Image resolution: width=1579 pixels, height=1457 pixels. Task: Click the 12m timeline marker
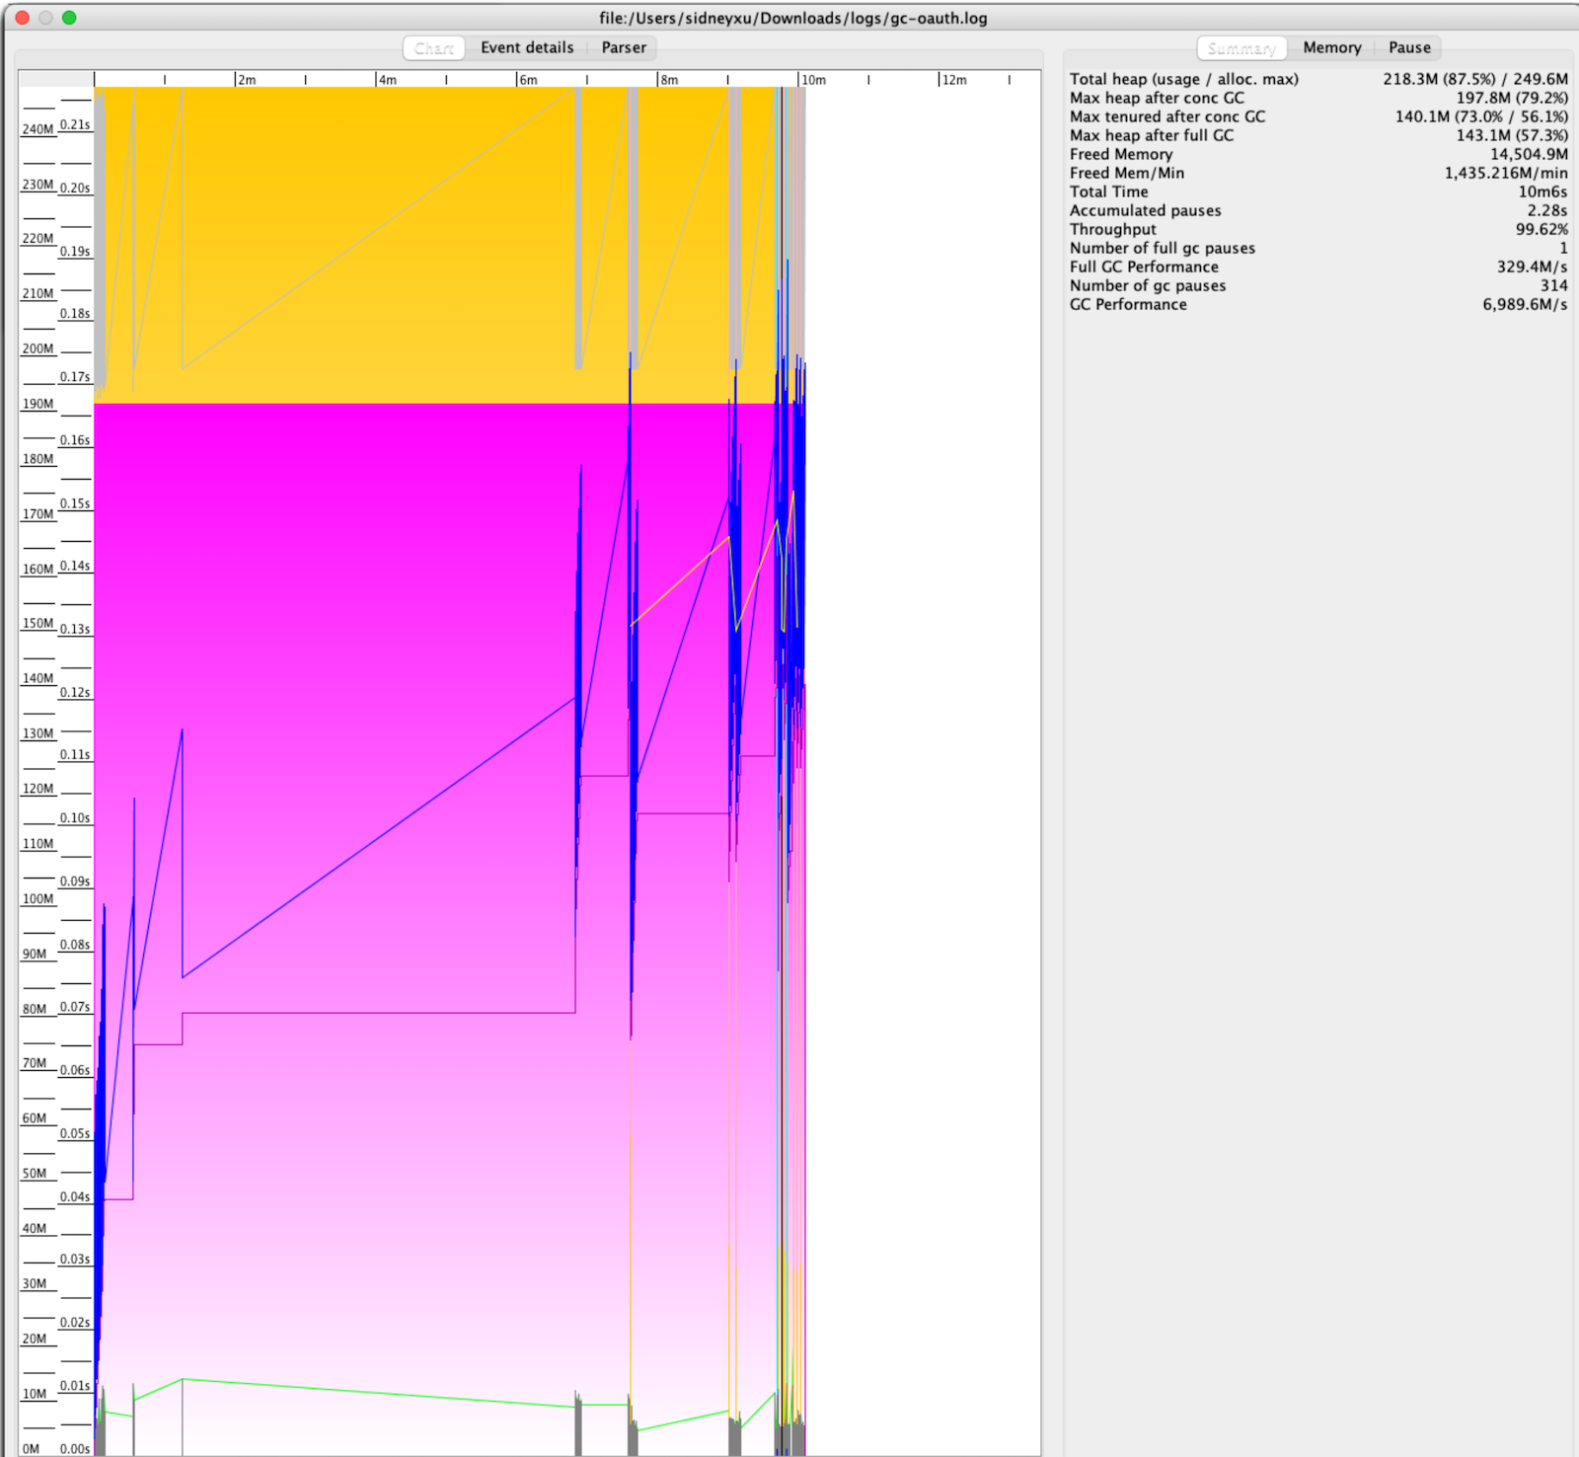tap(954, 80)
